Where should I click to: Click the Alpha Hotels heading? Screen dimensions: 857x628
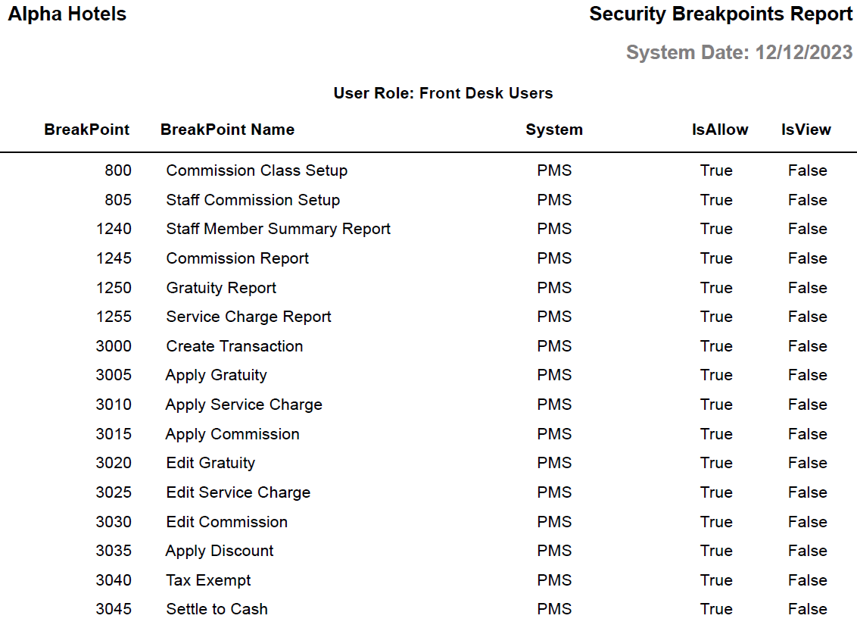(x=67, y=14)
